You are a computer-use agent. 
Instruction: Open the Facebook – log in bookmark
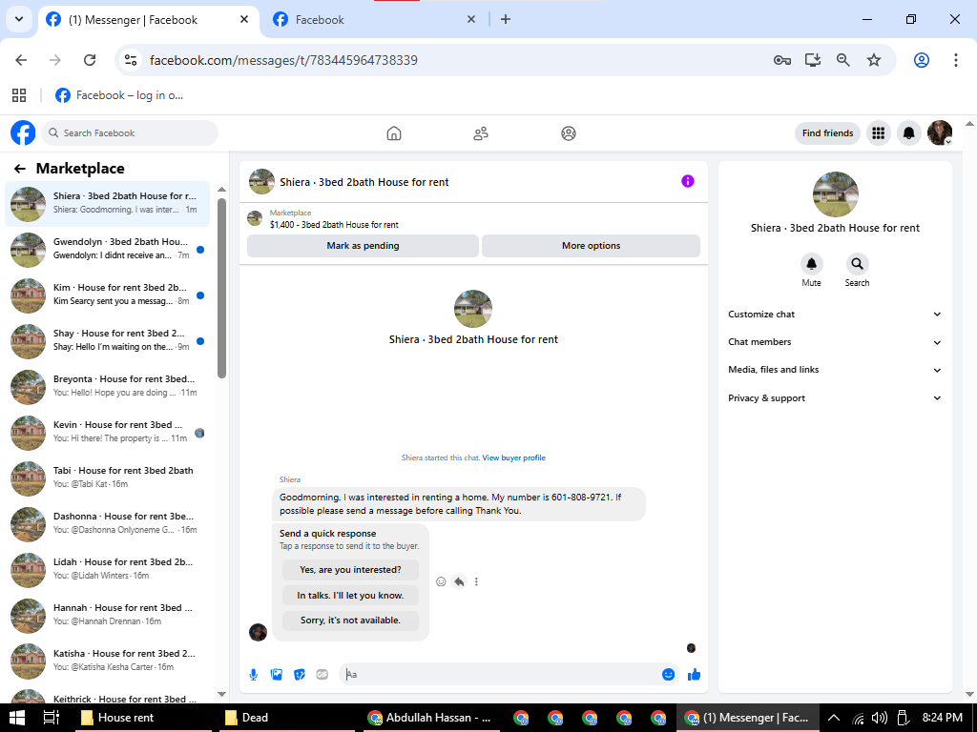pyautogui.click(x=119, y=95)
